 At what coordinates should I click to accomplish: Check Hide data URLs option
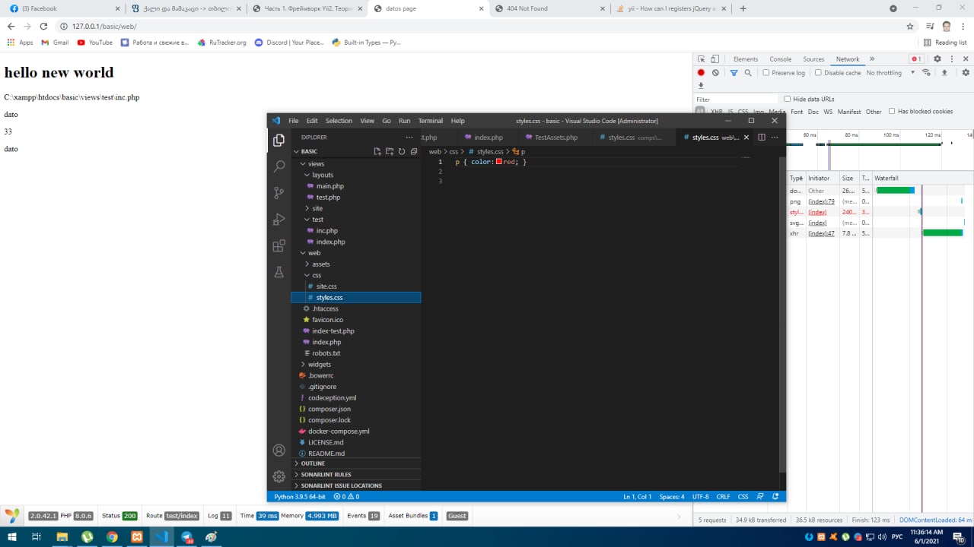788,99
